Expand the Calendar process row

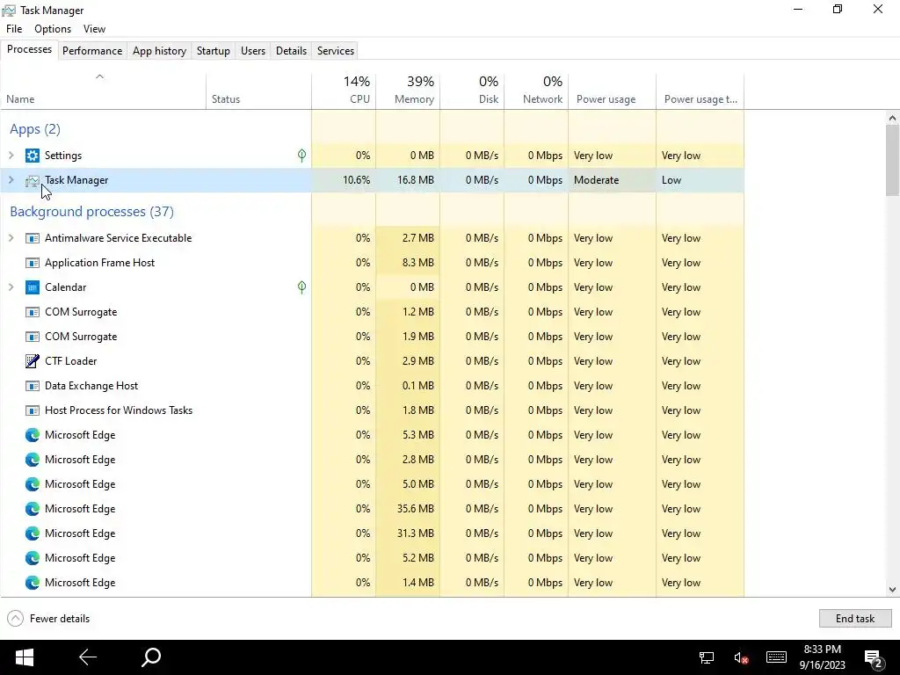[11, 287]
